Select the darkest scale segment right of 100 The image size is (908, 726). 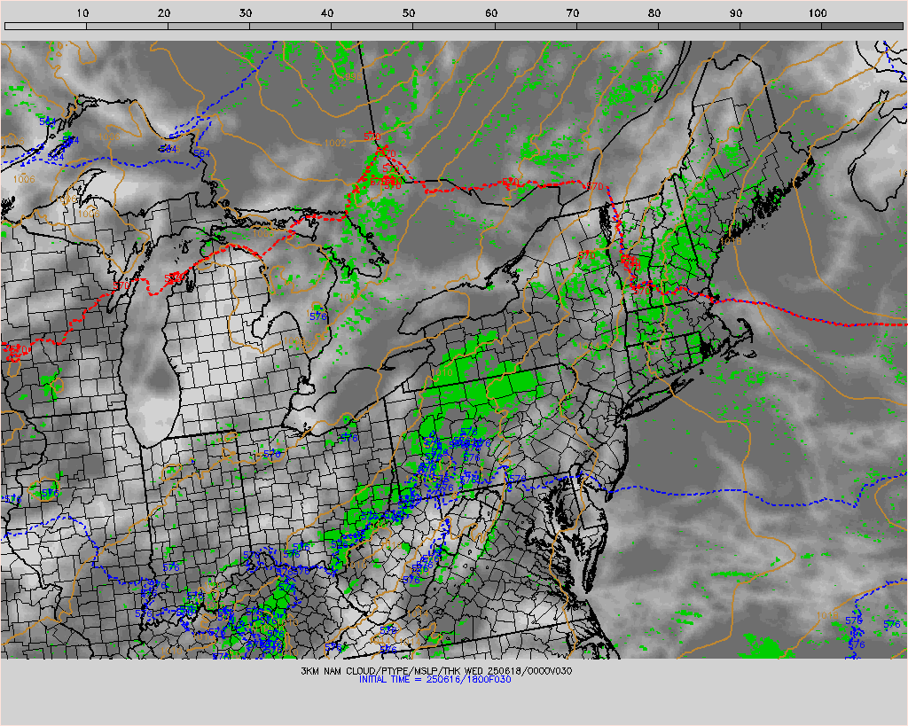point(862,26)
